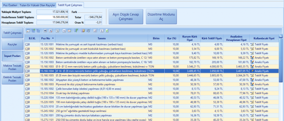Click the magnifier search icon in toolbar

(28, 31)
